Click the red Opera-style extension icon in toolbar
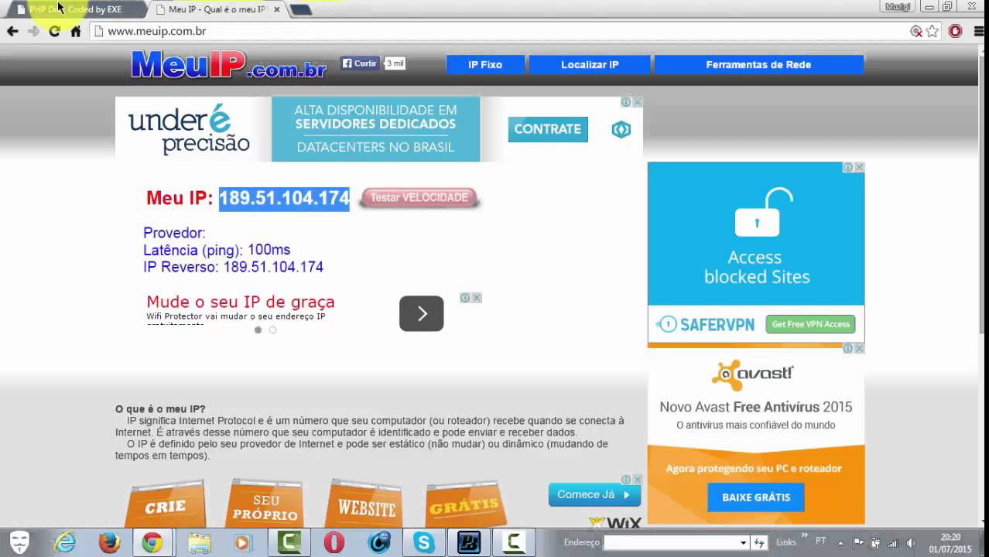989x557 pixels. [956, 31]
